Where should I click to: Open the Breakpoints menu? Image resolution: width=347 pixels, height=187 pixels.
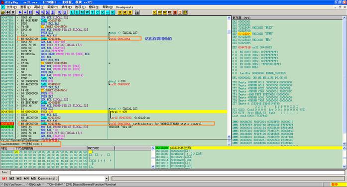coord(124,7)
